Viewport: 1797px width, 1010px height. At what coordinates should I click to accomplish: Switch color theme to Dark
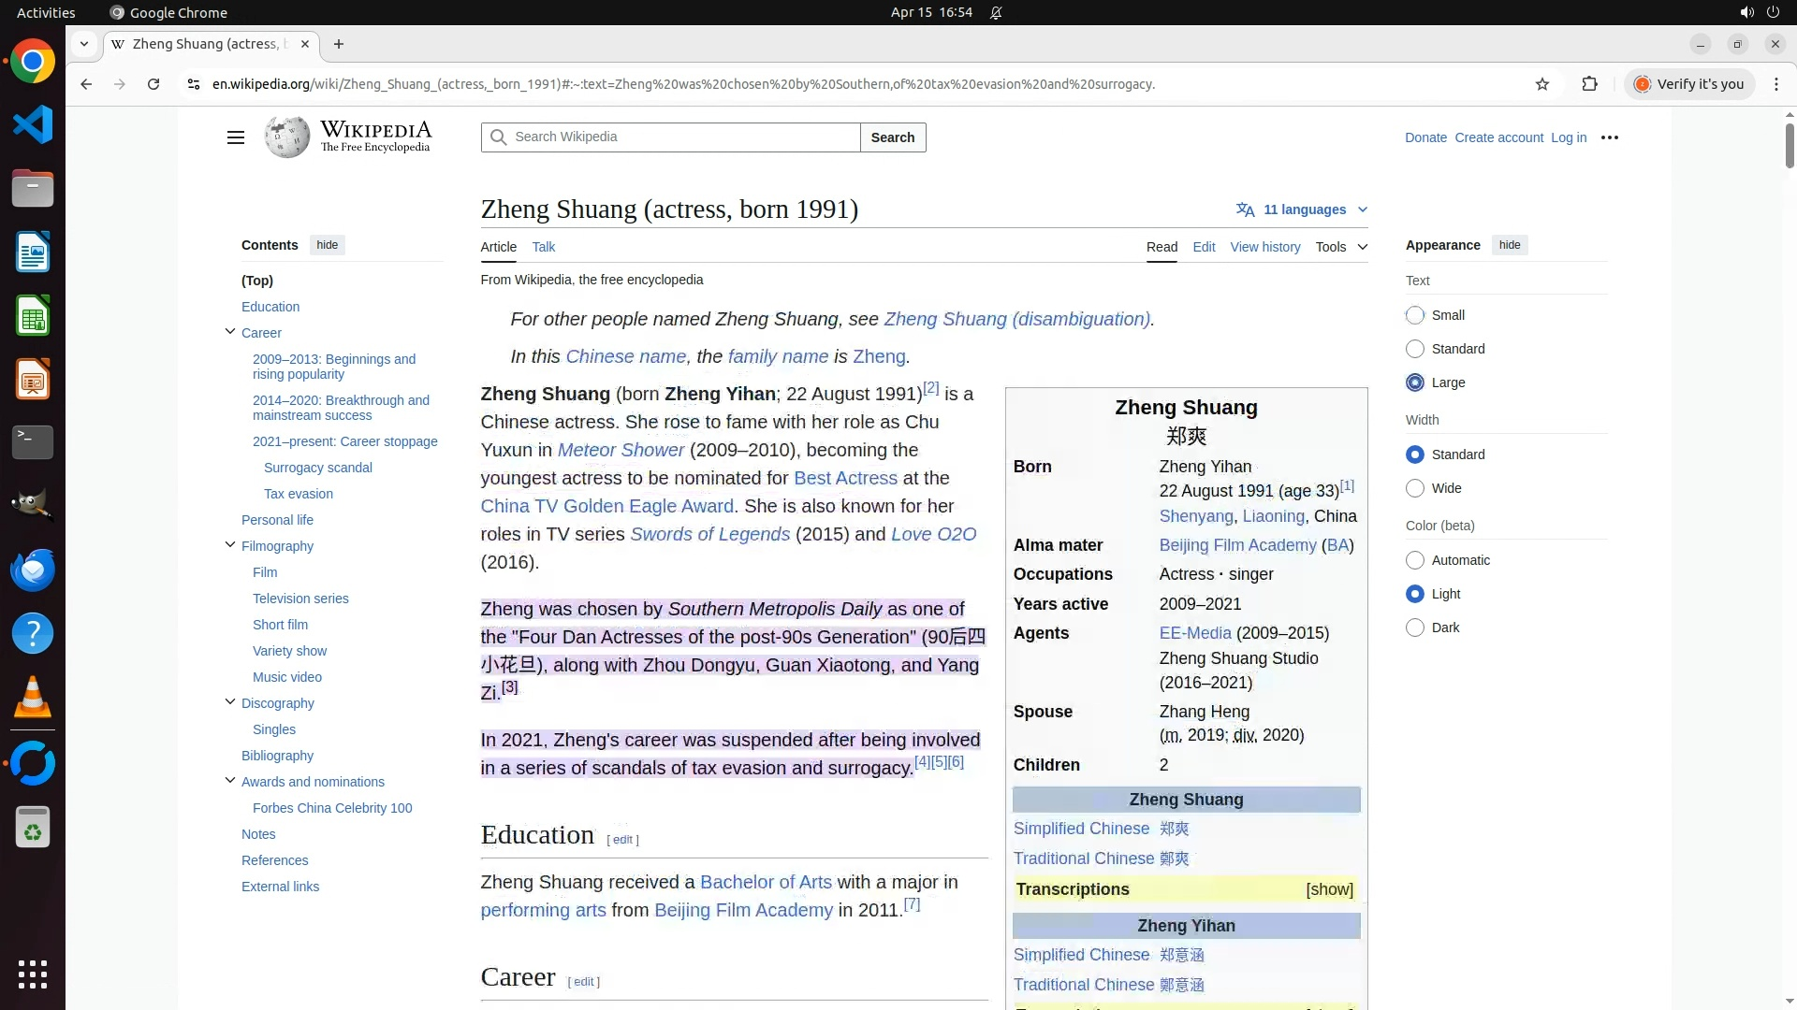(x=1415, y=628)
